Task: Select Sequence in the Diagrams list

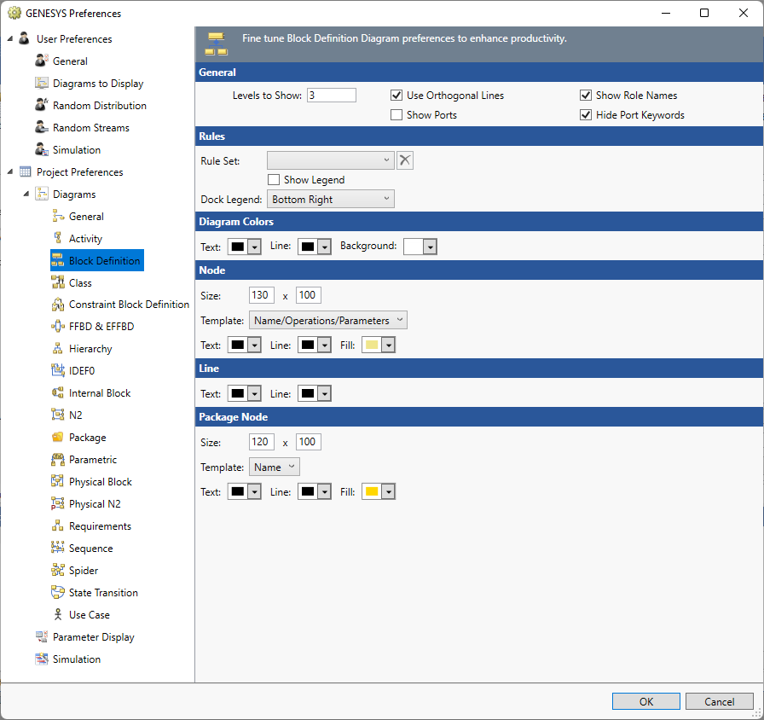Action: click(x=90, y=549)
